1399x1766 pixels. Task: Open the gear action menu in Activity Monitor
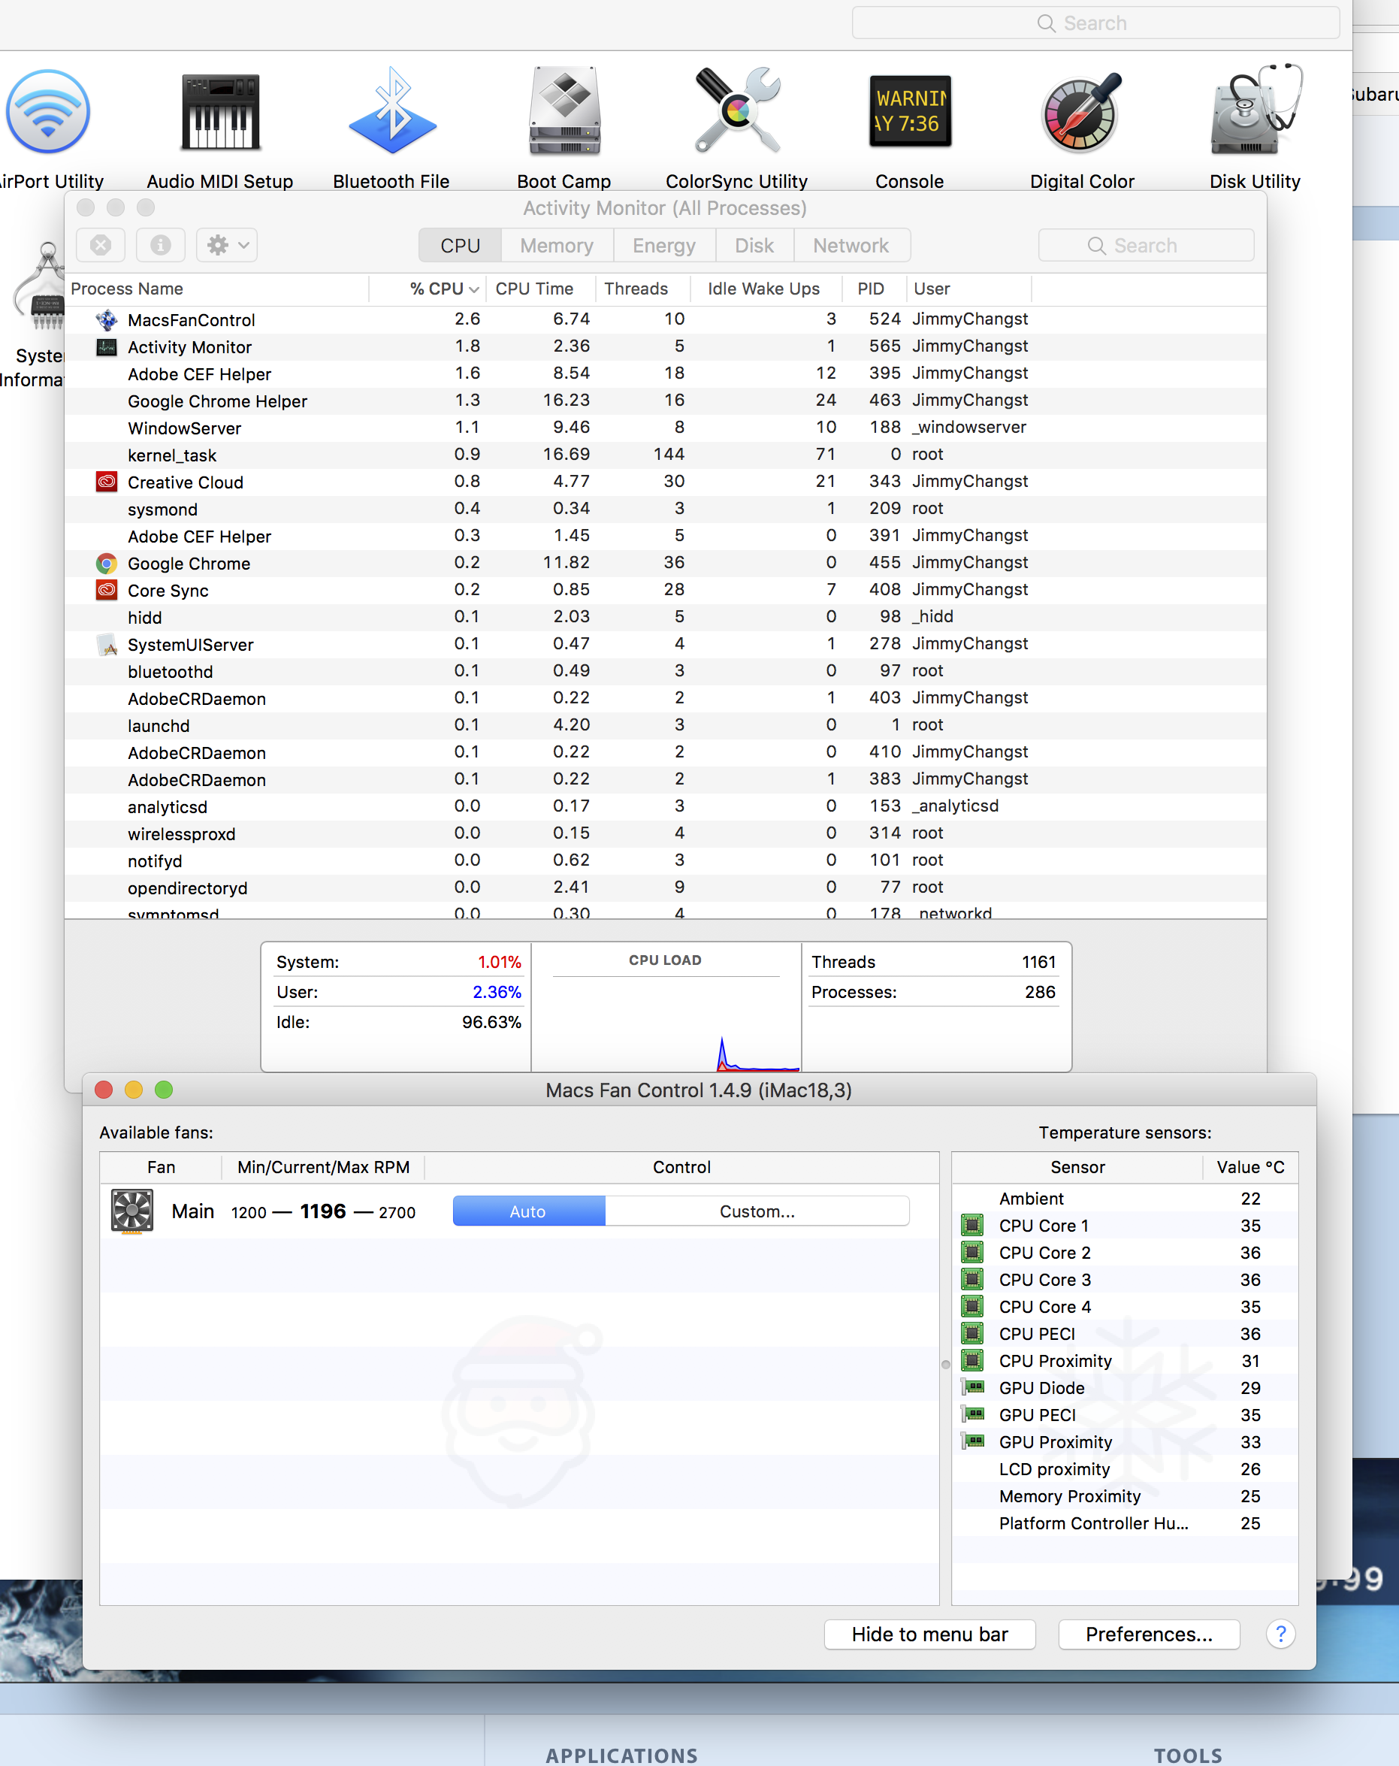click(x=227, y=245)
